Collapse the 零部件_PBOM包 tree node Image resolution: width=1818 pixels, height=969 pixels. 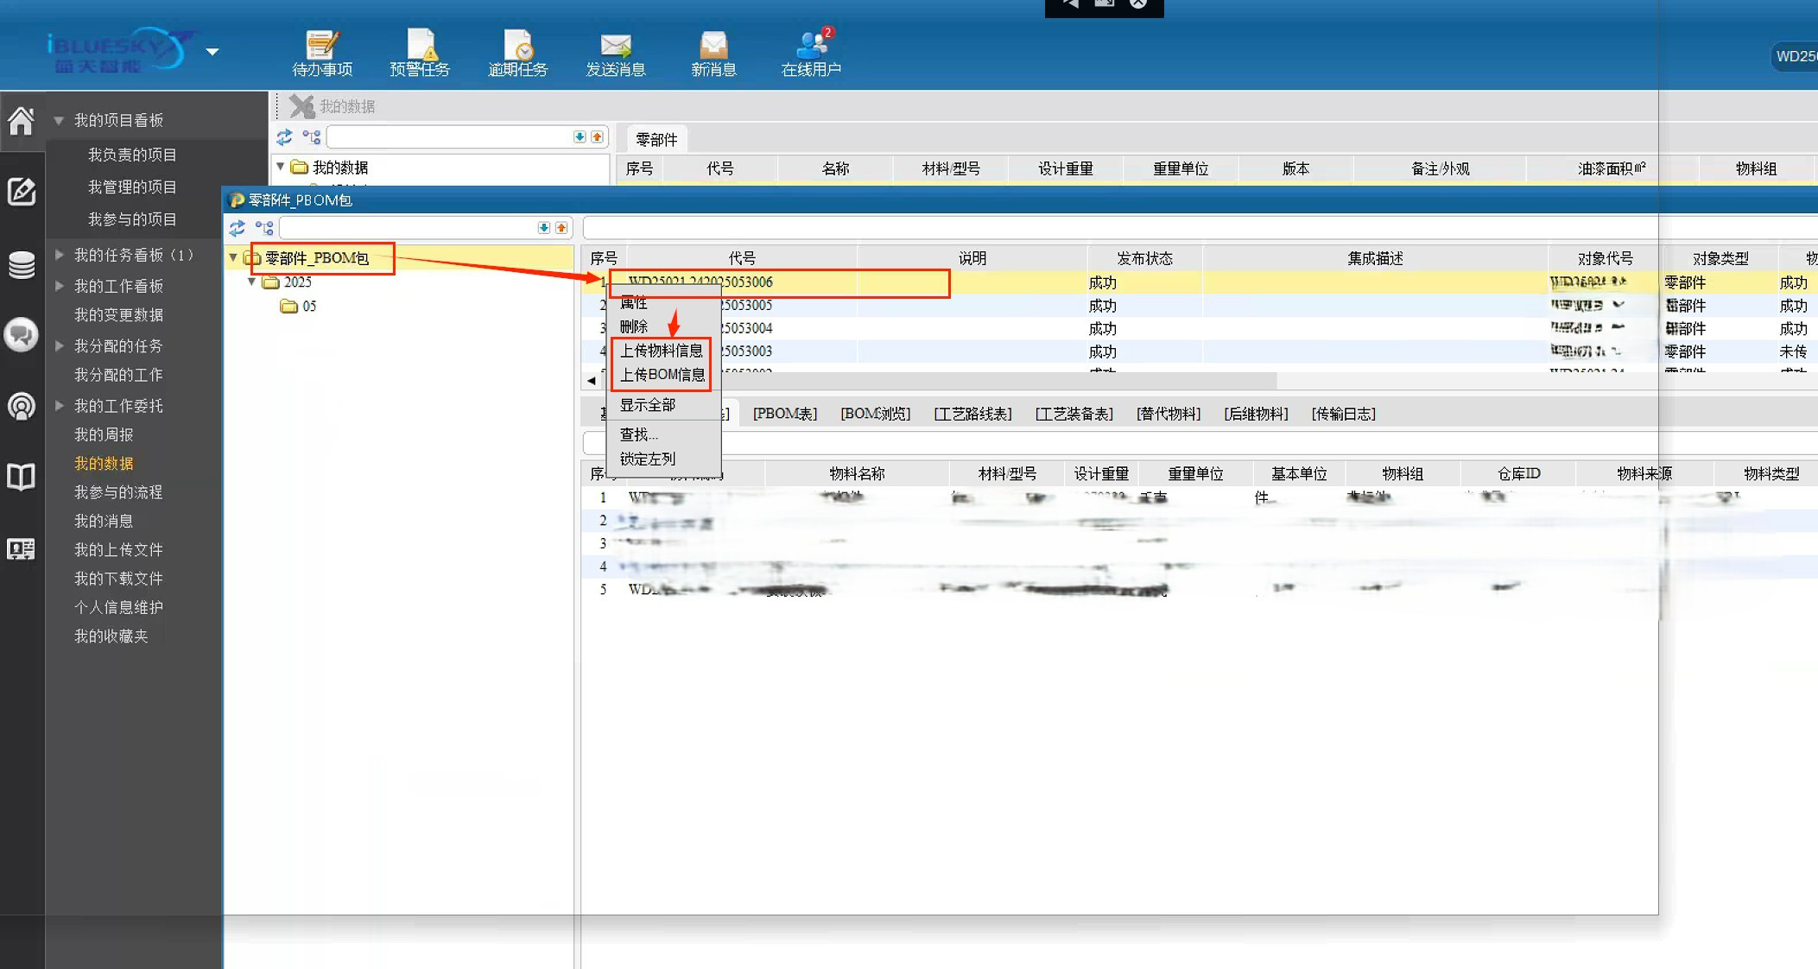(x=233, y=257)
